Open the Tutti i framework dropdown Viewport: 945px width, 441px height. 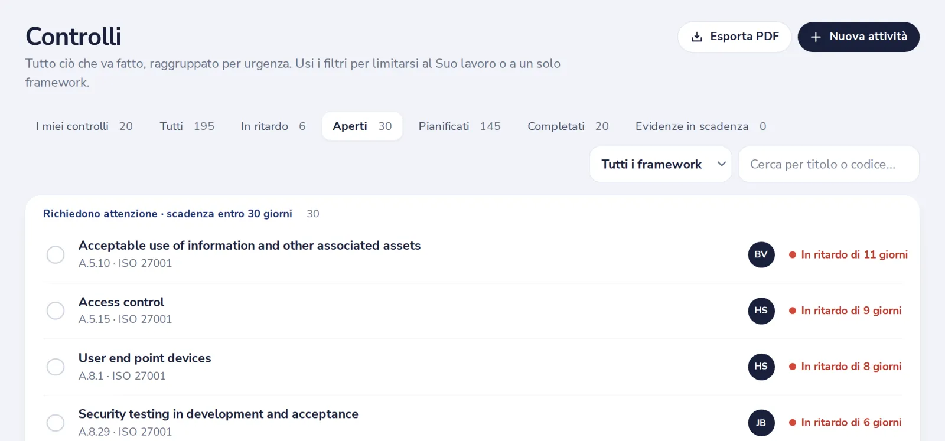[x=660, y=164]
